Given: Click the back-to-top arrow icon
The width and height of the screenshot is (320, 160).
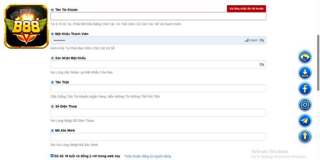Looking at the screenshot, I should point(305,137).
